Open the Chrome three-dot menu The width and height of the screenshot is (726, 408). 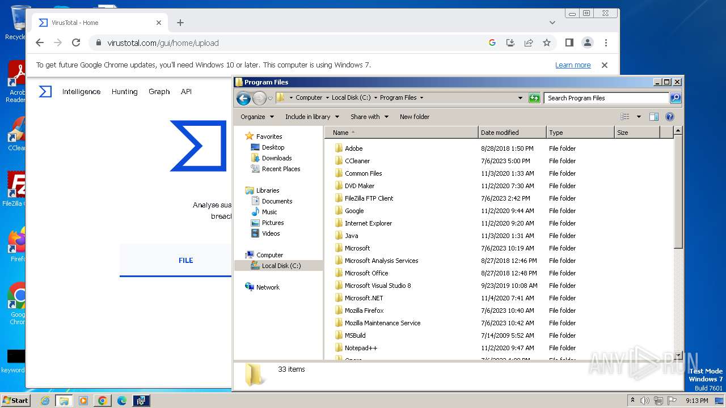pyautogui.click(x=606, y=42)
